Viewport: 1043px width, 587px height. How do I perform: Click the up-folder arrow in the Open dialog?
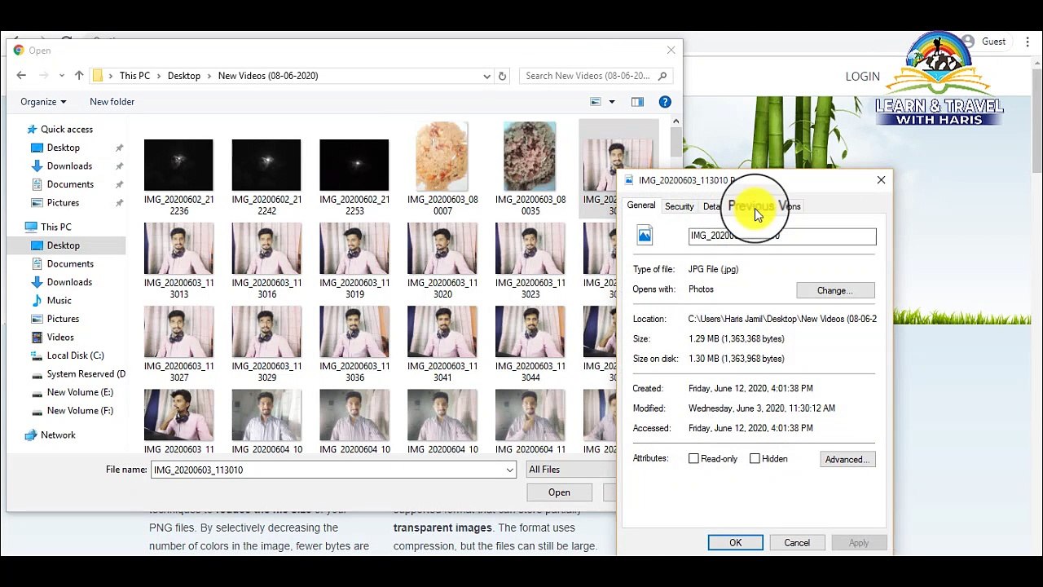79,76
